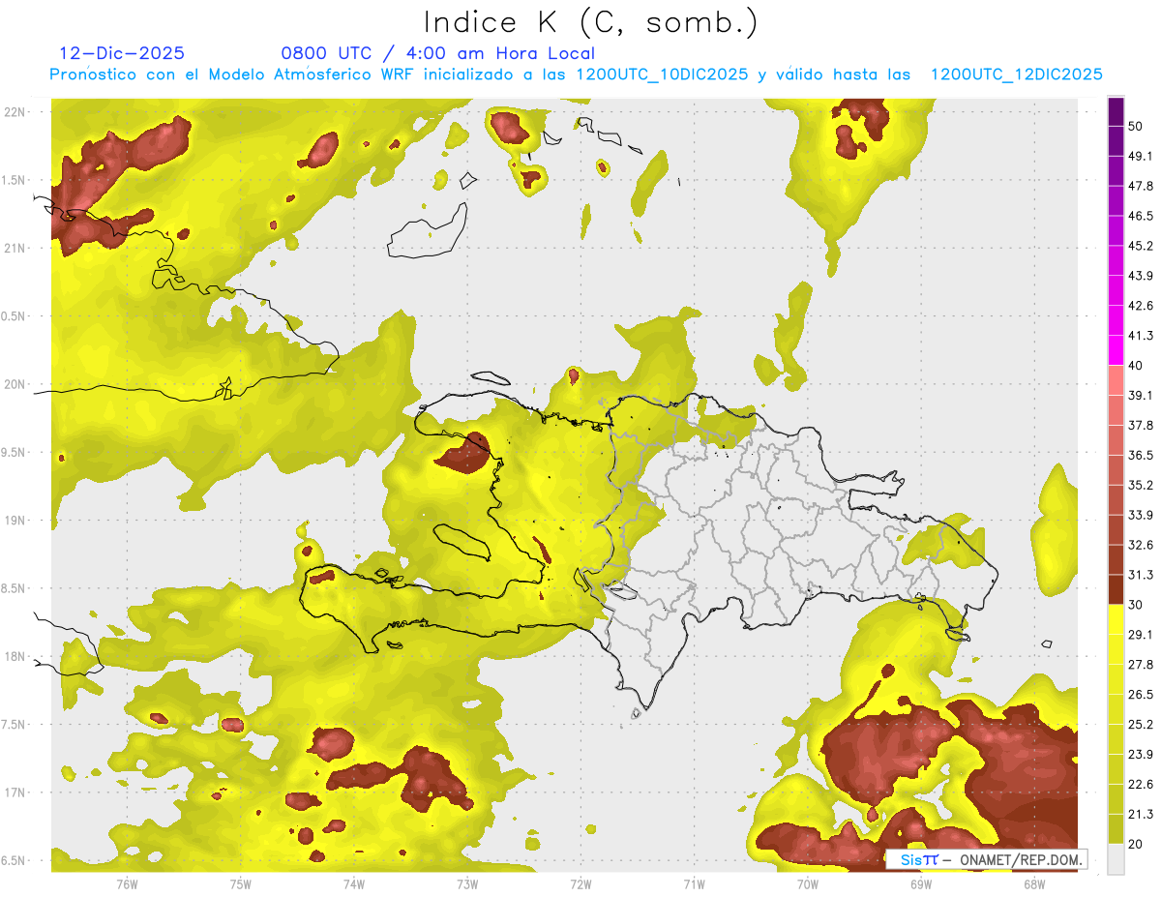This screenshot has height=897, width=1161.
Task: Click the "18N" latitude label
Action: [x=15, y=657]
